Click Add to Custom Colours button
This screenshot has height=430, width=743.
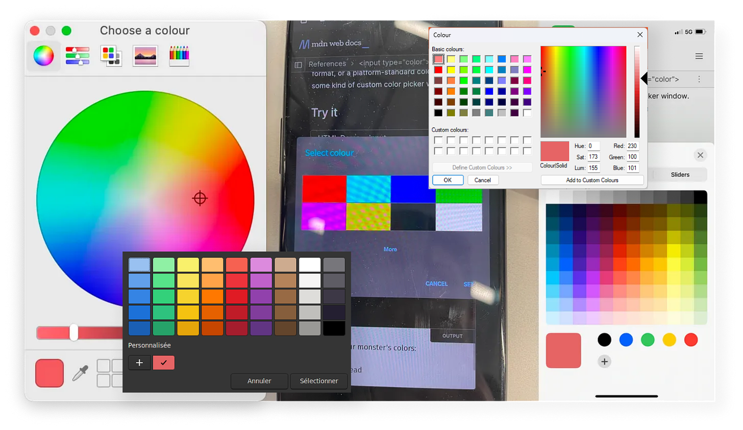click(x=592, y=180)
